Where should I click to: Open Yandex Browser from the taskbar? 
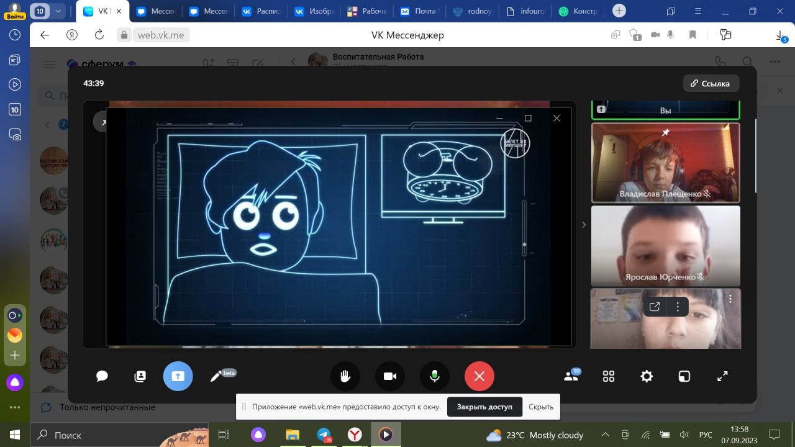[355, 435]
